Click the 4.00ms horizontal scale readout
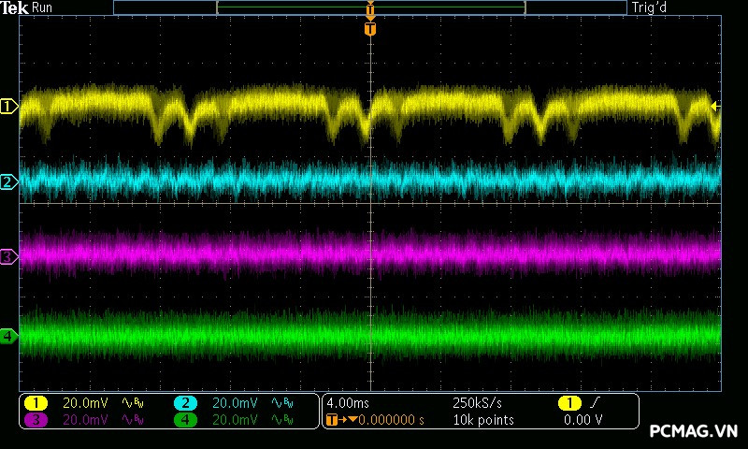The width and height of the screenshot is (748, 449). tap(347, 402)
